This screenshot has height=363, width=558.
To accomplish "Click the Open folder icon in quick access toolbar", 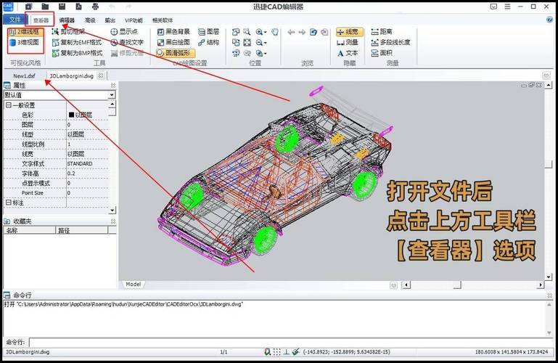I will pyautogui.click(x=45, y=7).
